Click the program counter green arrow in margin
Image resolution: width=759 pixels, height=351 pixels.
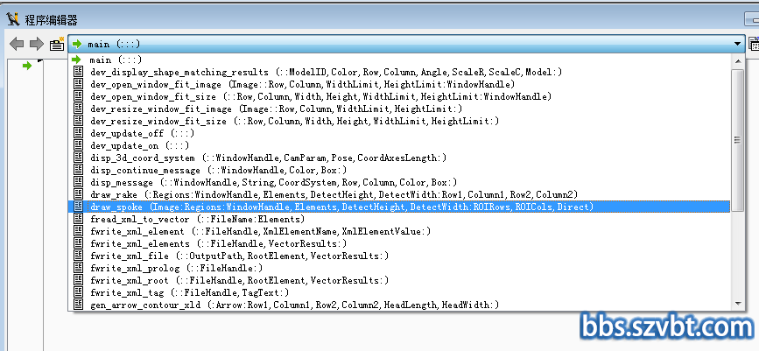[x=27, y=66]
